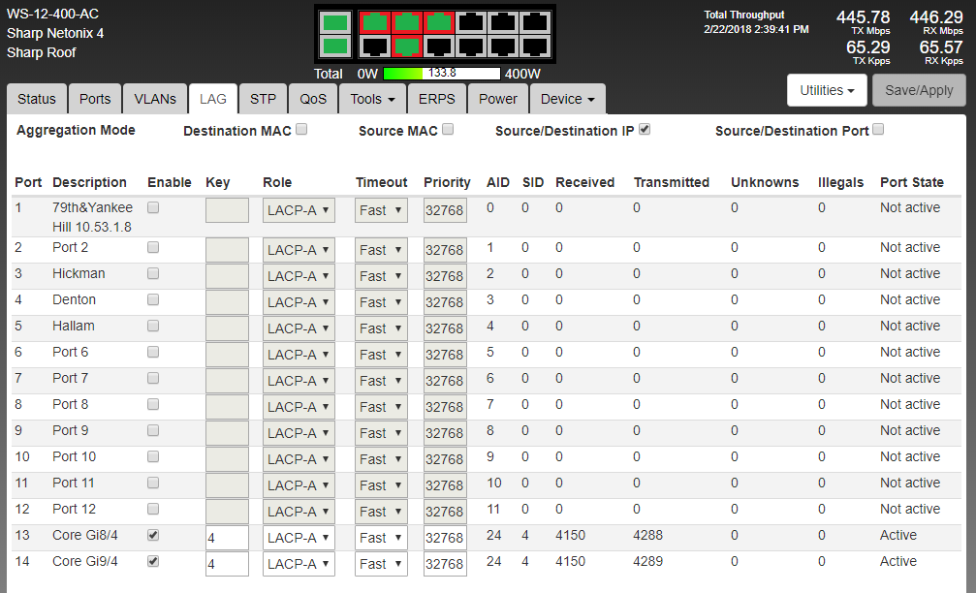Click the Key field for Core Gi8/4

coord(227,538)
